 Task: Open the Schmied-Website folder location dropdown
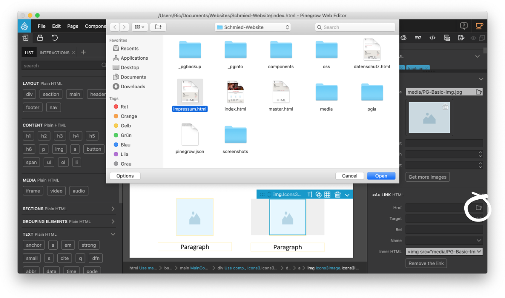pyautogui.click(x=252, y=27)
